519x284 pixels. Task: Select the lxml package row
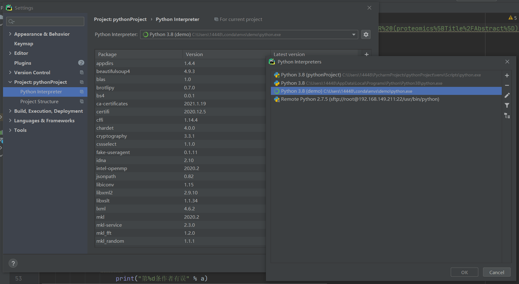(x=180, y=209)
